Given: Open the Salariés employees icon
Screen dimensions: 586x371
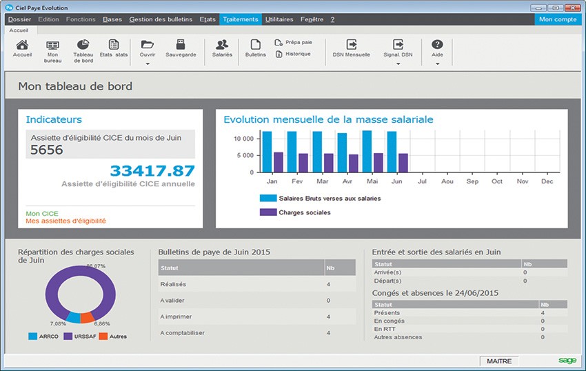Looking at the screenshot, I should [222, 45].
